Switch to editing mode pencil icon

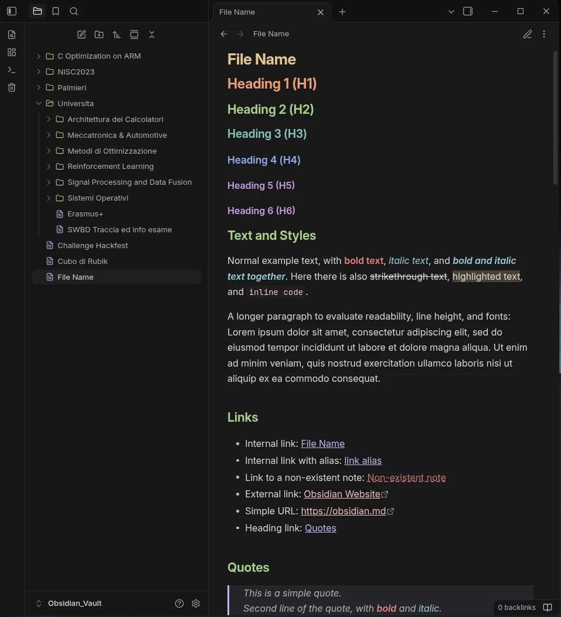point(528,34)
